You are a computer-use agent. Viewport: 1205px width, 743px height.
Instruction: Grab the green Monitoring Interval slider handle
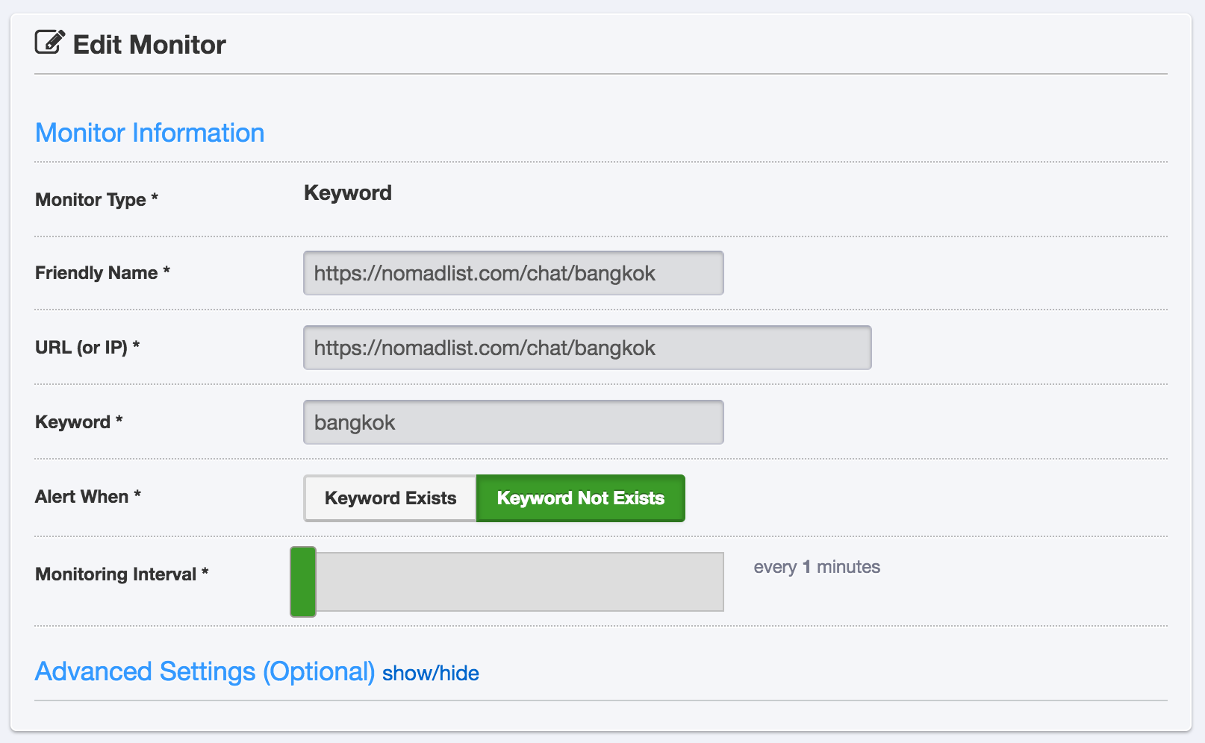(303, 582)
